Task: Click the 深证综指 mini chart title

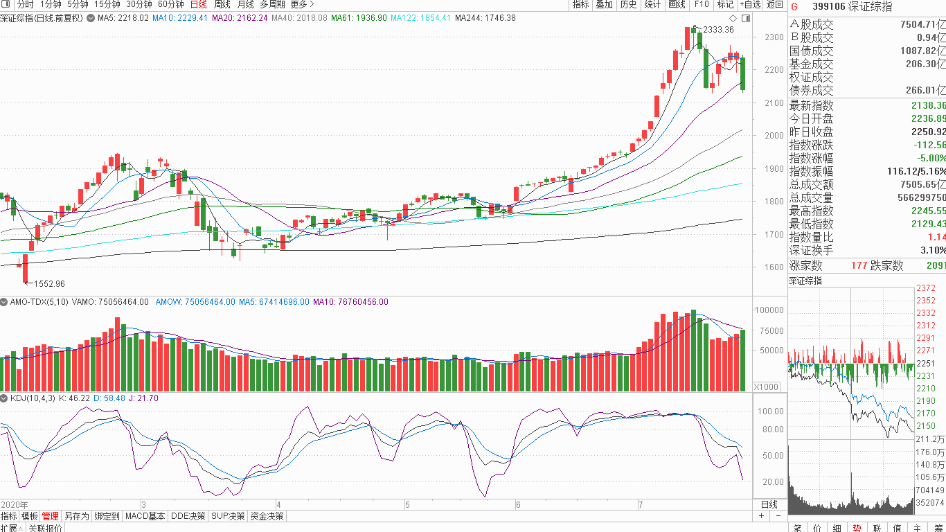Action: [x=806, y=281]
